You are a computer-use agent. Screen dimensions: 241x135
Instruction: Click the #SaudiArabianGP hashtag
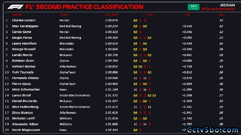pyautogui.click(x=218, y=9)
